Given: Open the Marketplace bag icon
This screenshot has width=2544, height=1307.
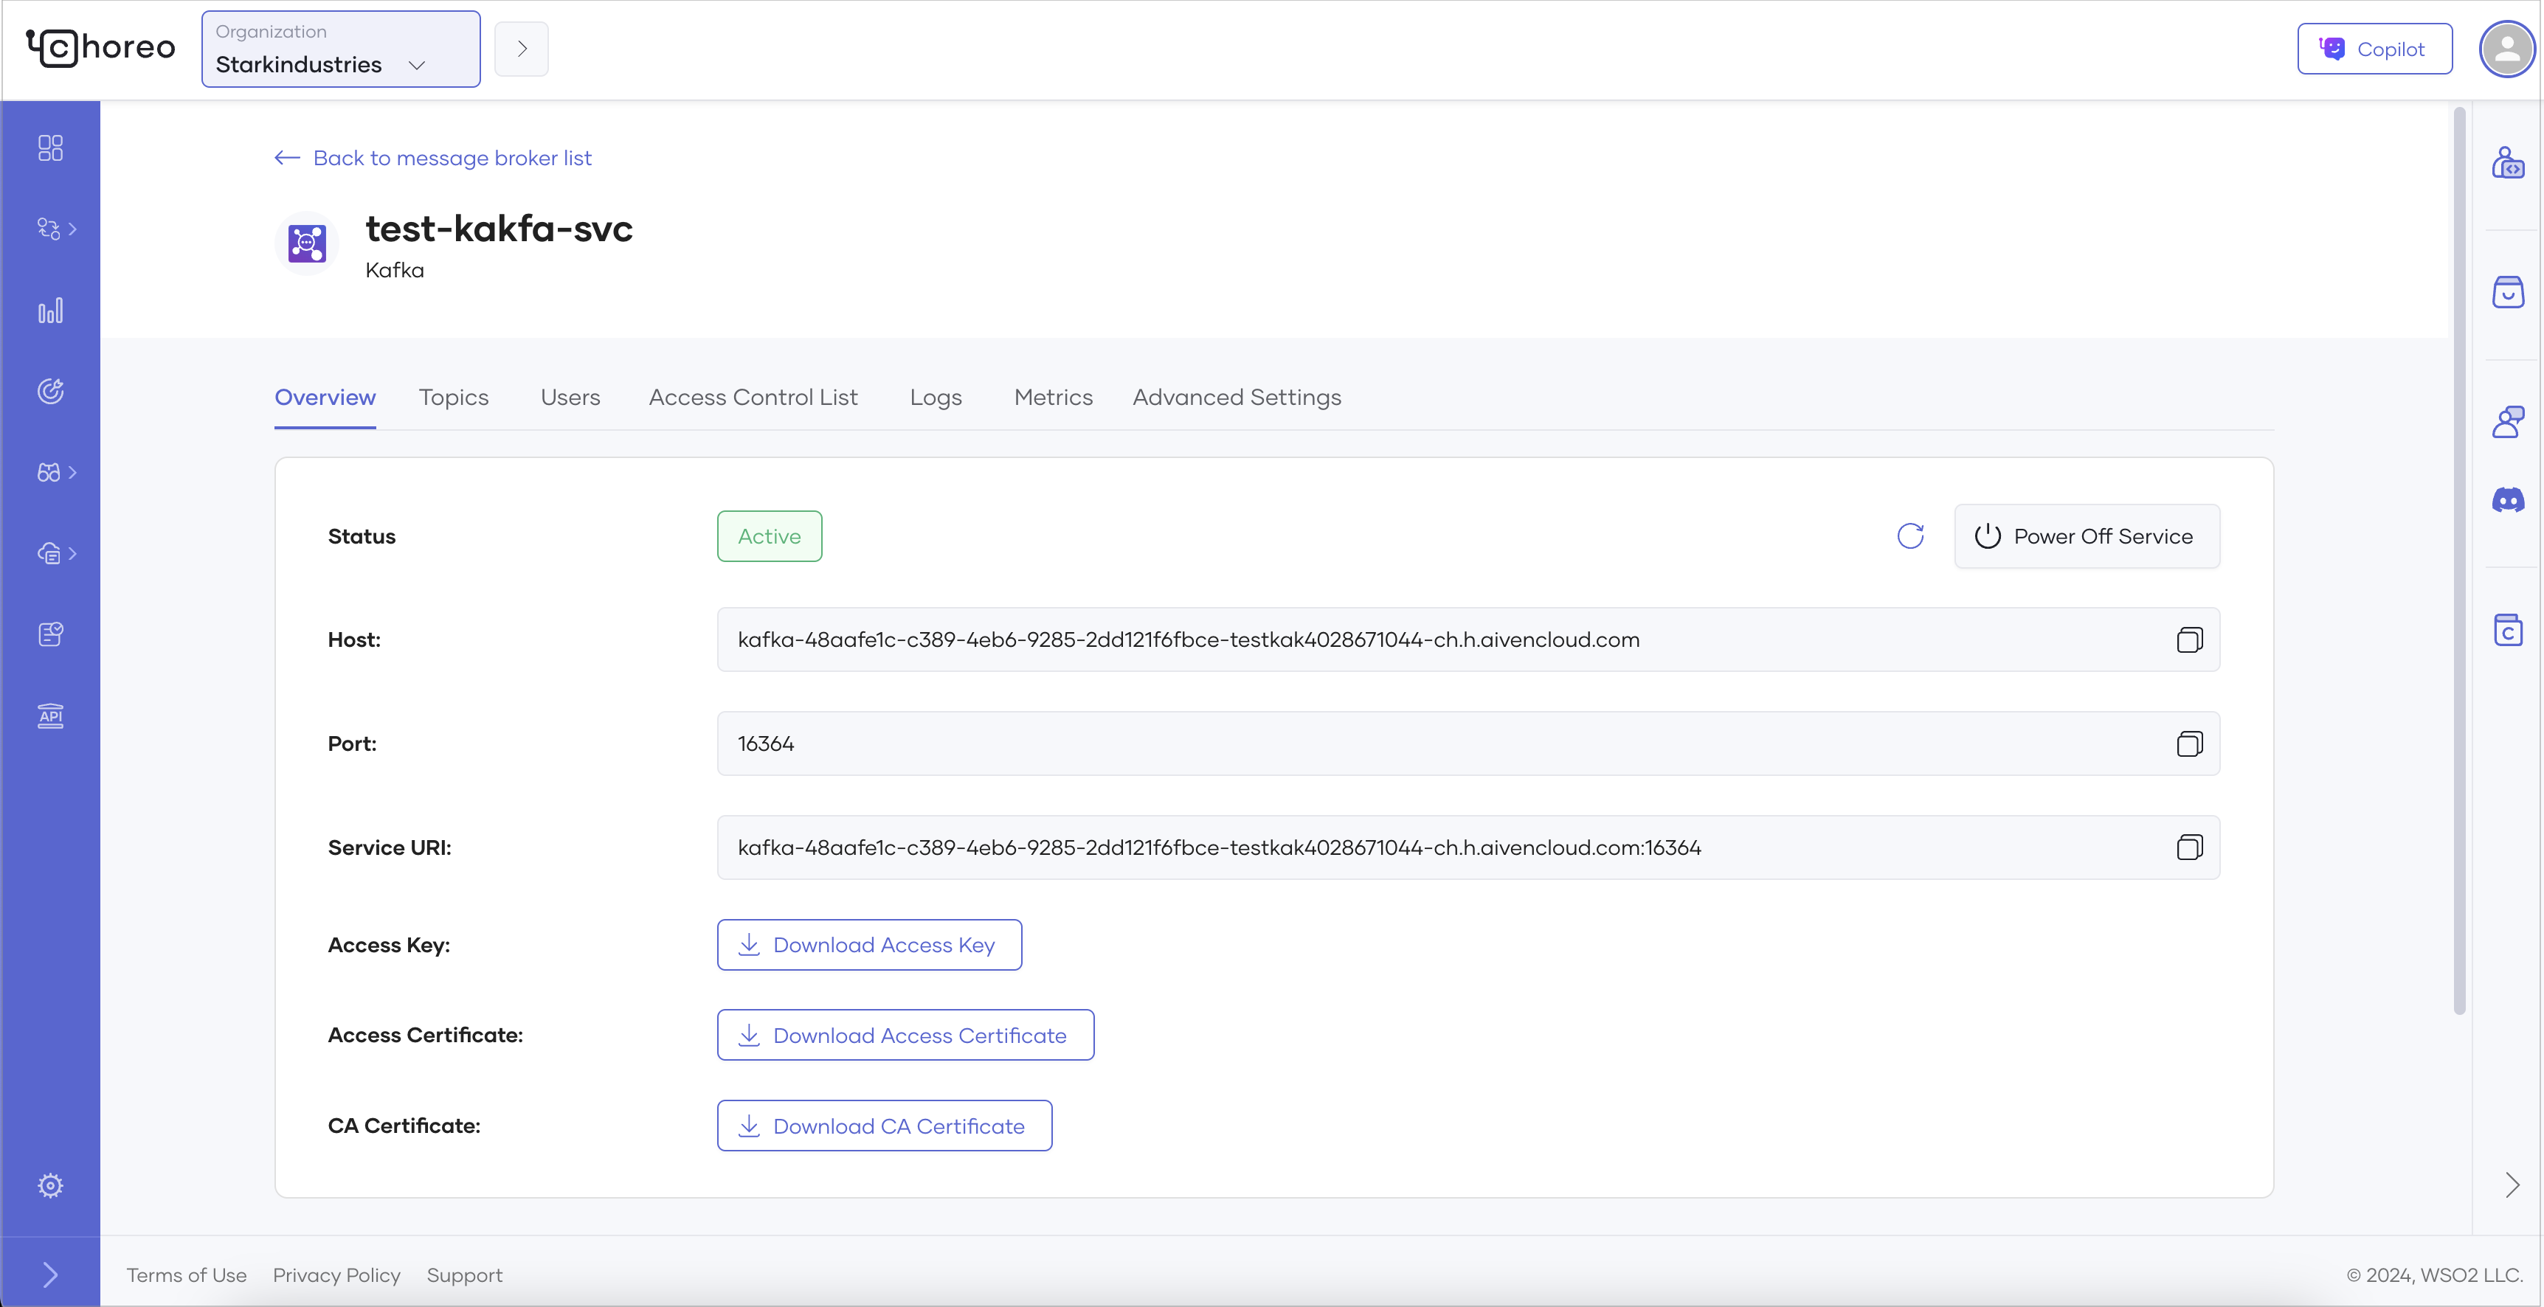Looking at the screenshot, I should [2509, 292].
